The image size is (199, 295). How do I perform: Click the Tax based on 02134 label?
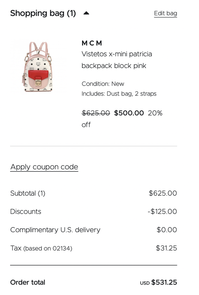click(x=41, y=248)
